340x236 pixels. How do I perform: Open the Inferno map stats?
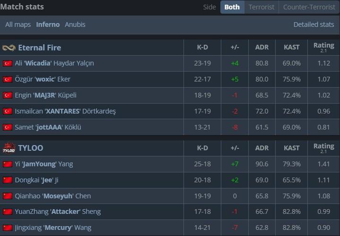(48, 24)
